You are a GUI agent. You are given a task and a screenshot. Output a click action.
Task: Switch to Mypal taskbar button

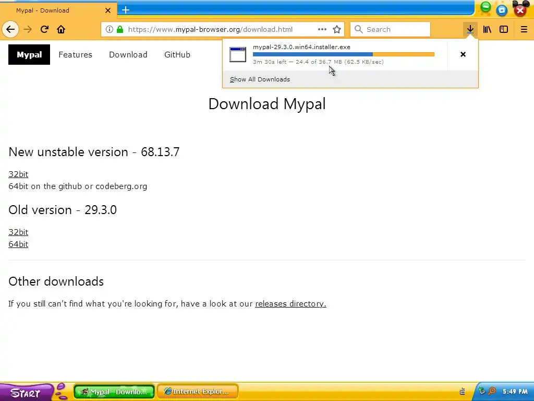point(114,392)
